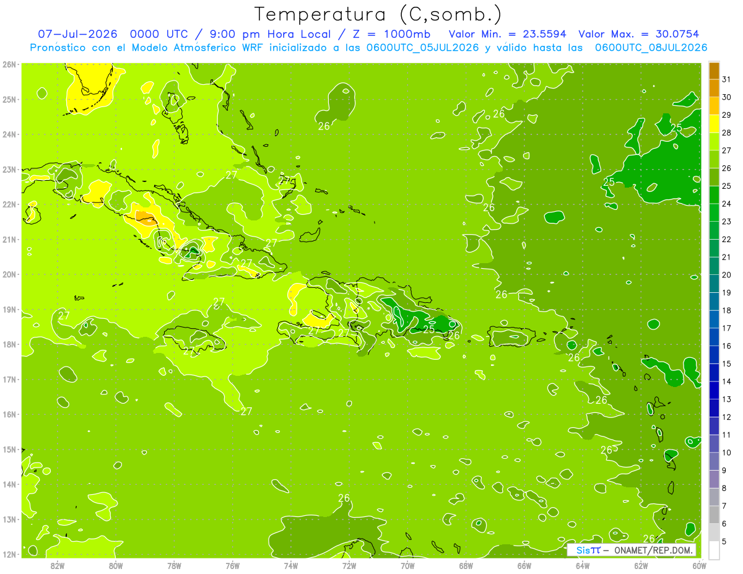Pick the green colorbar segment between 24 and 25
Screen dimensions: 743x574
[x=714, y=195]
